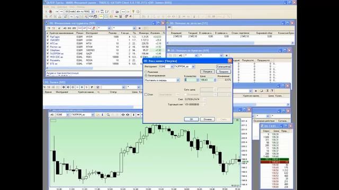The height and width of the screenshot is (190, 339).
Task: Open the Файл menu
Action: click(47, 7)
